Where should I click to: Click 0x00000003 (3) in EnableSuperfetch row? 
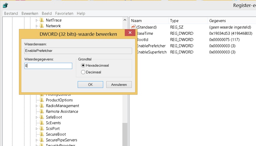222,52
